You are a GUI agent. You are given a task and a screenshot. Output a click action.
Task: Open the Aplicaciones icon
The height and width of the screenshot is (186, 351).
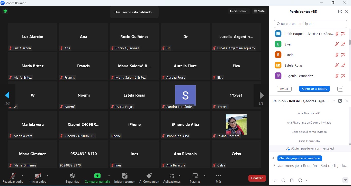(172, 176)
